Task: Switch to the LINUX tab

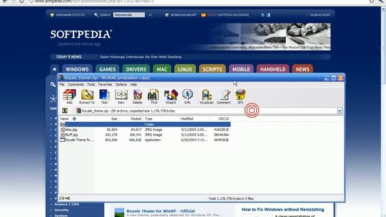Action: (x=185, y=69)
